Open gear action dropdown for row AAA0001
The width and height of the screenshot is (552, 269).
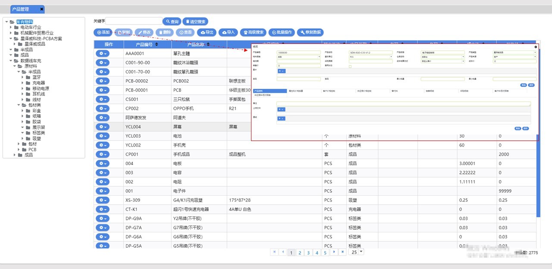click(103, 53)
